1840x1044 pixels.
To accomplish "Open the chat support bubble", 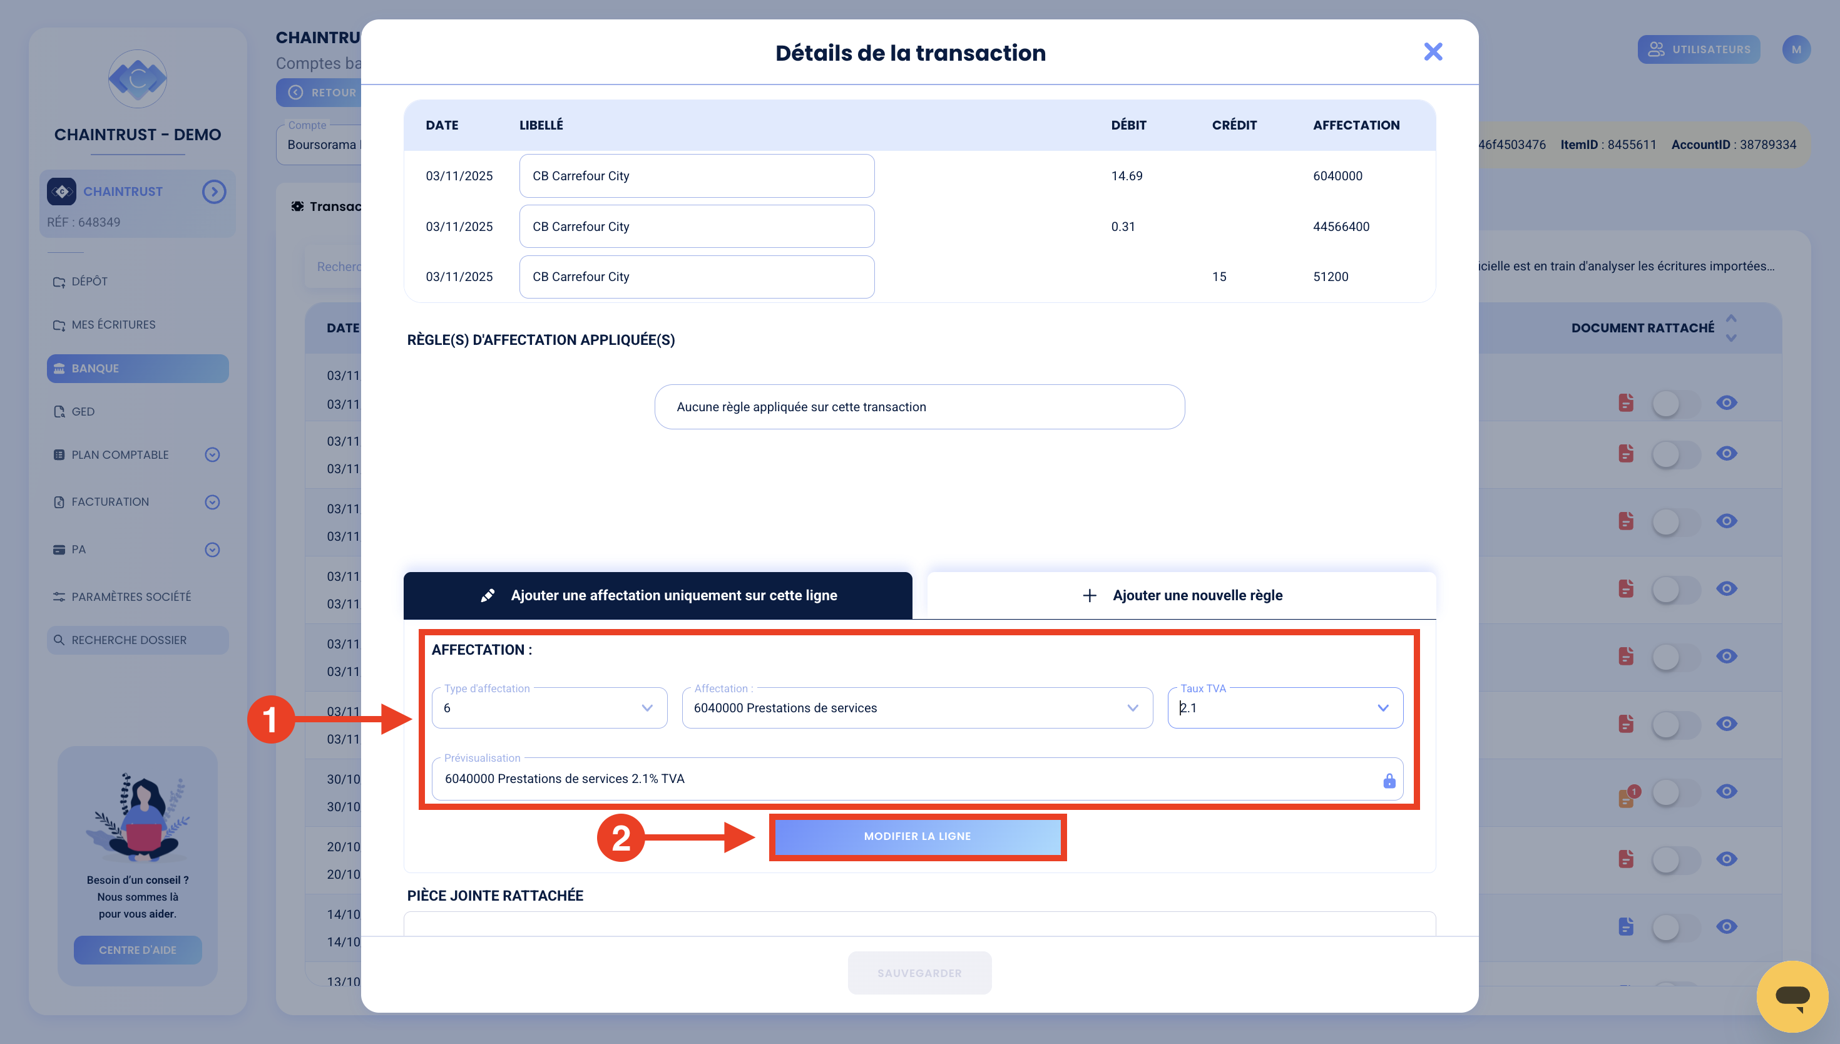I will point(1792,996).
